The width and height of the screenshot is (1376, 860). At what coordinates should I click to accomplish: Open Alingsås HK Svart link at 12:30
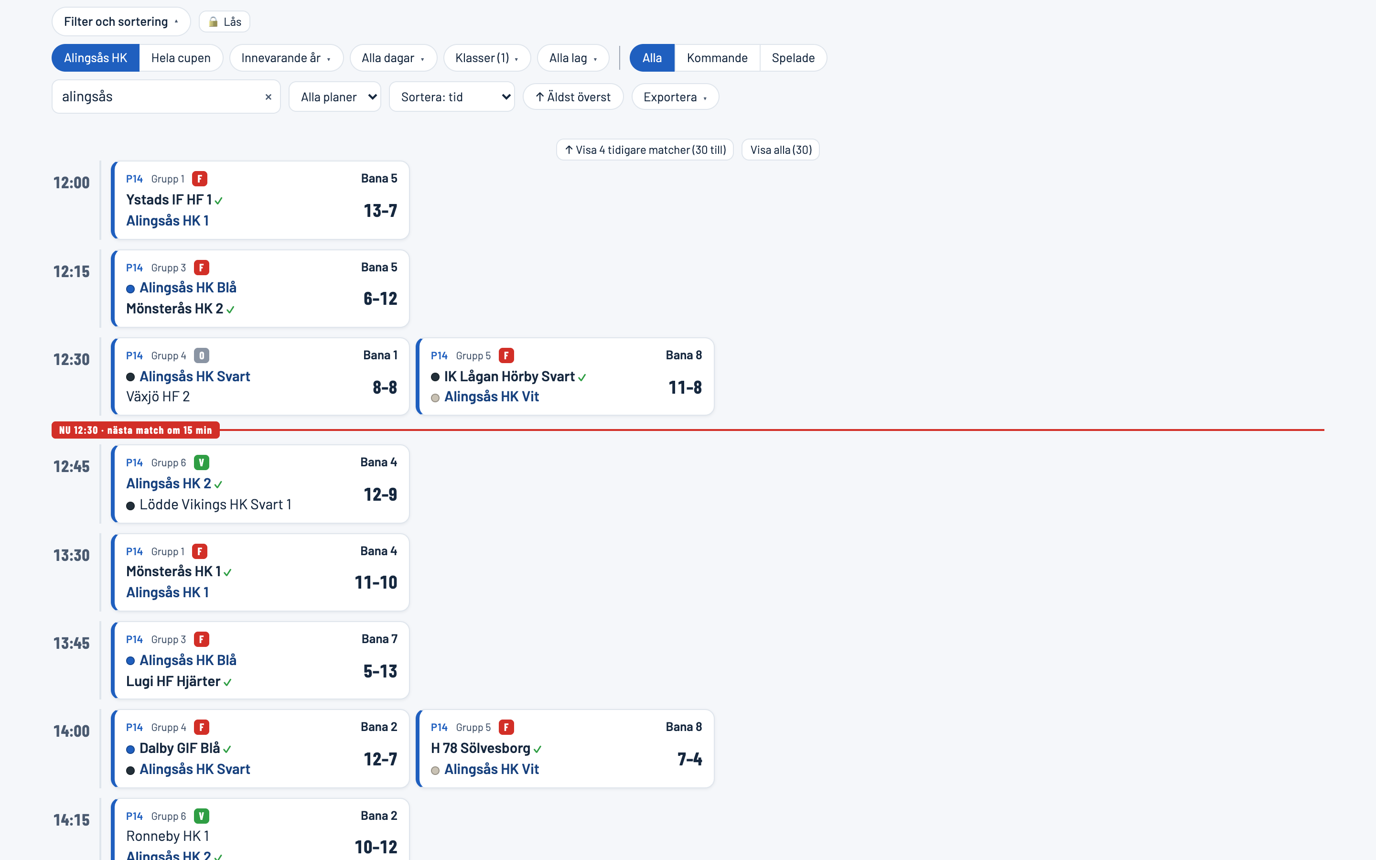point(195,376)
